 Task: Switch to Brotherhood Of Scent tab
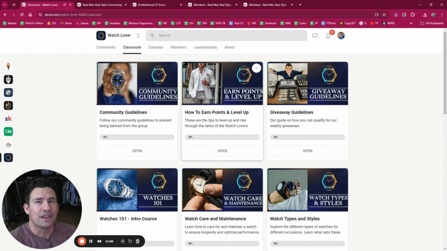[x=157, y=5]
